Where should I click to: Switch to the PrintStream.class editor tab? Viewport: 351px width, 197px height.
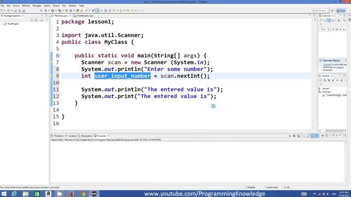point(84,16)
